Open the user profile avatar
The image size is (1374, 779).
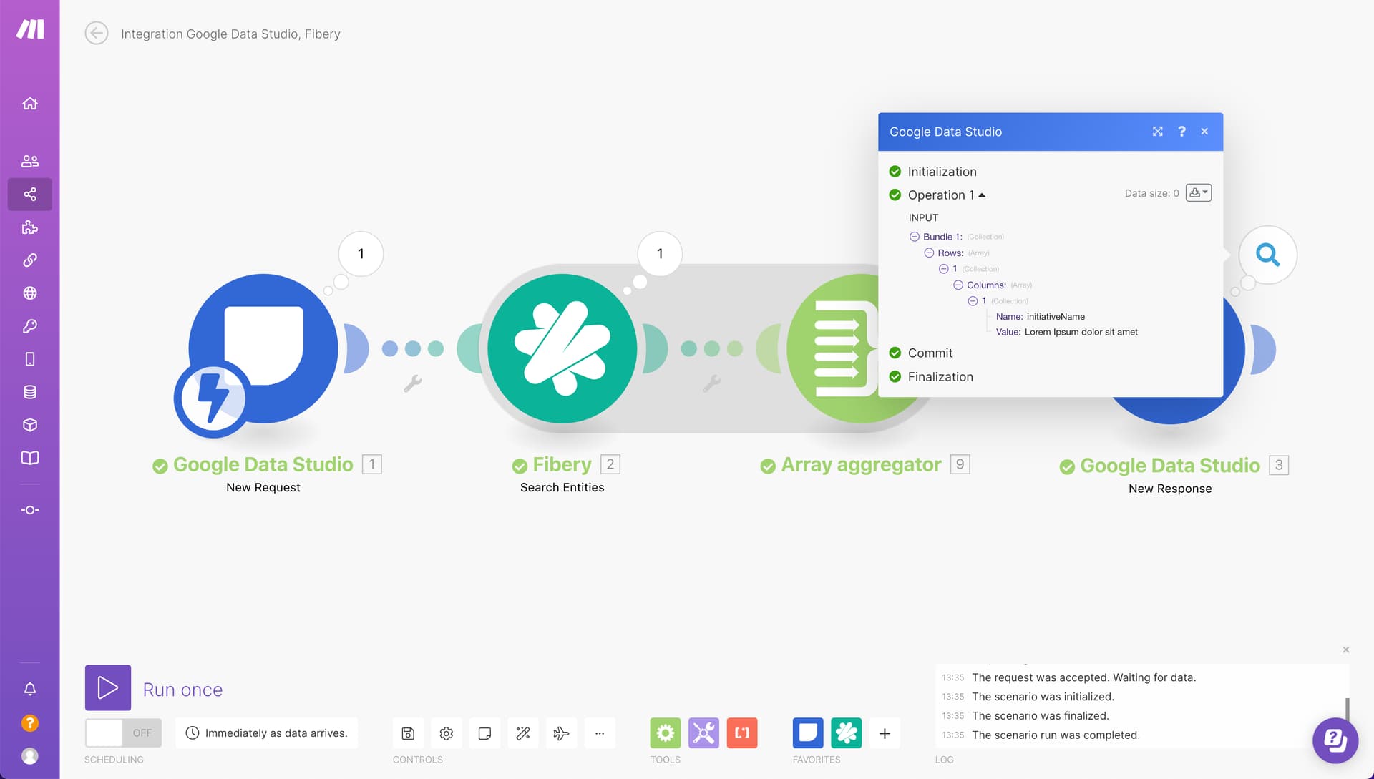click(30, 756)
